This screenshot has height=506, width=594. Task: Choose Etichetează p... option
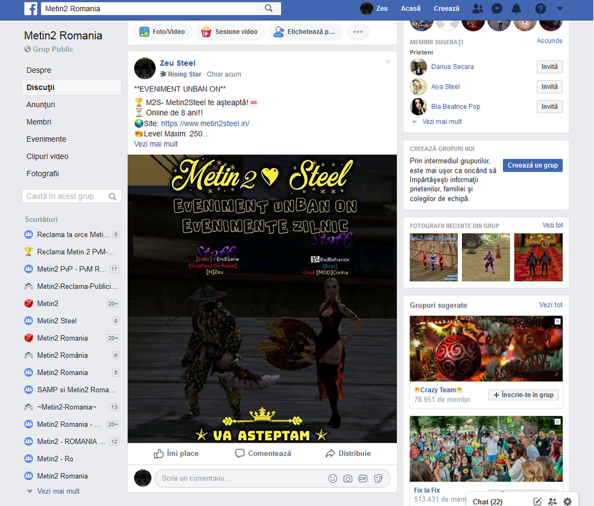point(305,32)
